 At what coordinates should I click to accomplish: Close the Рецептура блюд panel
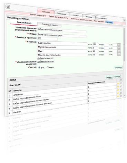point(124,20)
